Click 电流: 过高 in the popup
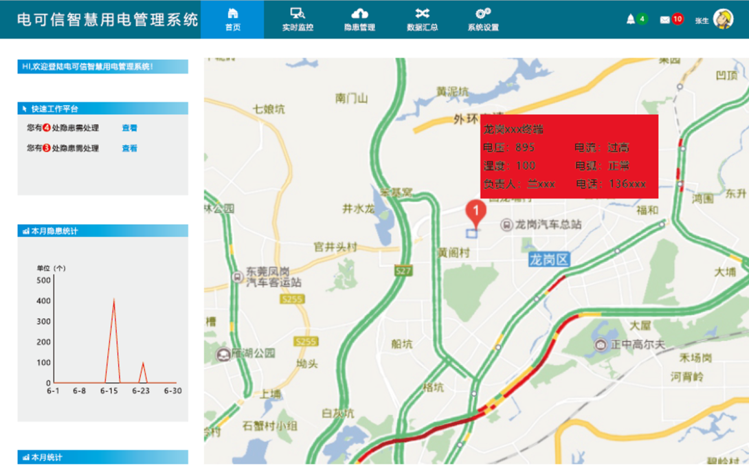 pos(601,147)
